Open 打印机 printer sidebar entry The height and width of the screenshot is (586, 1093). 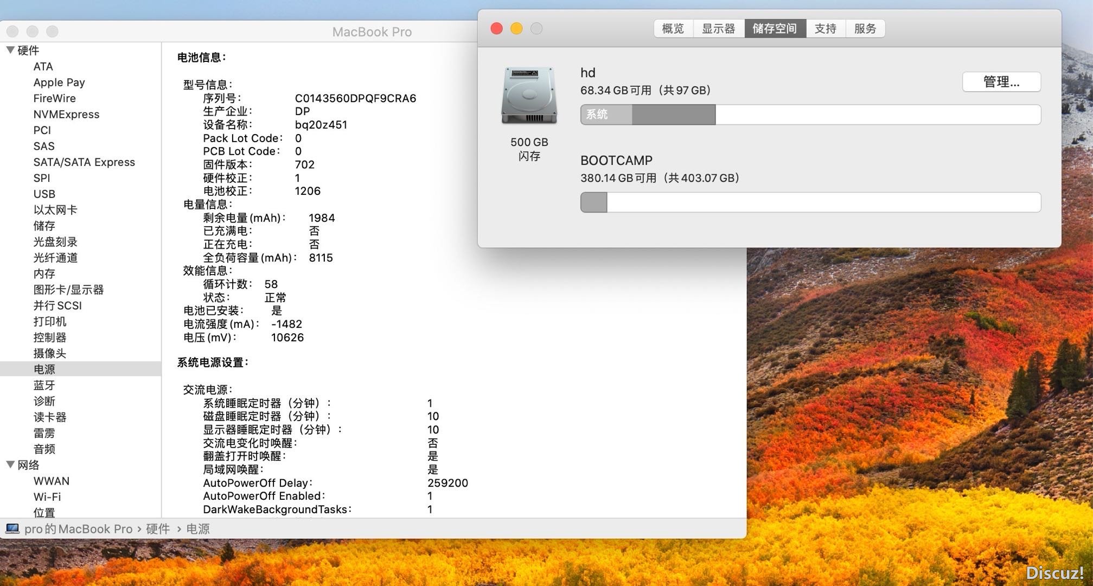(x=50, y=321)
